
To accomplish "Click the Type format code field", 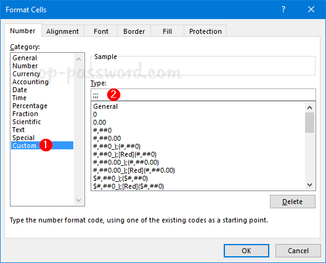I will tap(203, 95).
